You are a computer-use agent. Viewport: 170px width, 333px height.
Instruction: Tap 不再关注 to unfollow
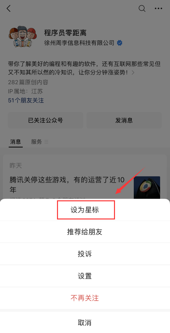coord(85,298)
